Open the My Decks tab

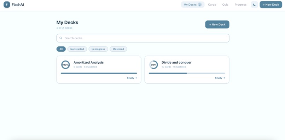pyautogui.click(x=192, y=5)
